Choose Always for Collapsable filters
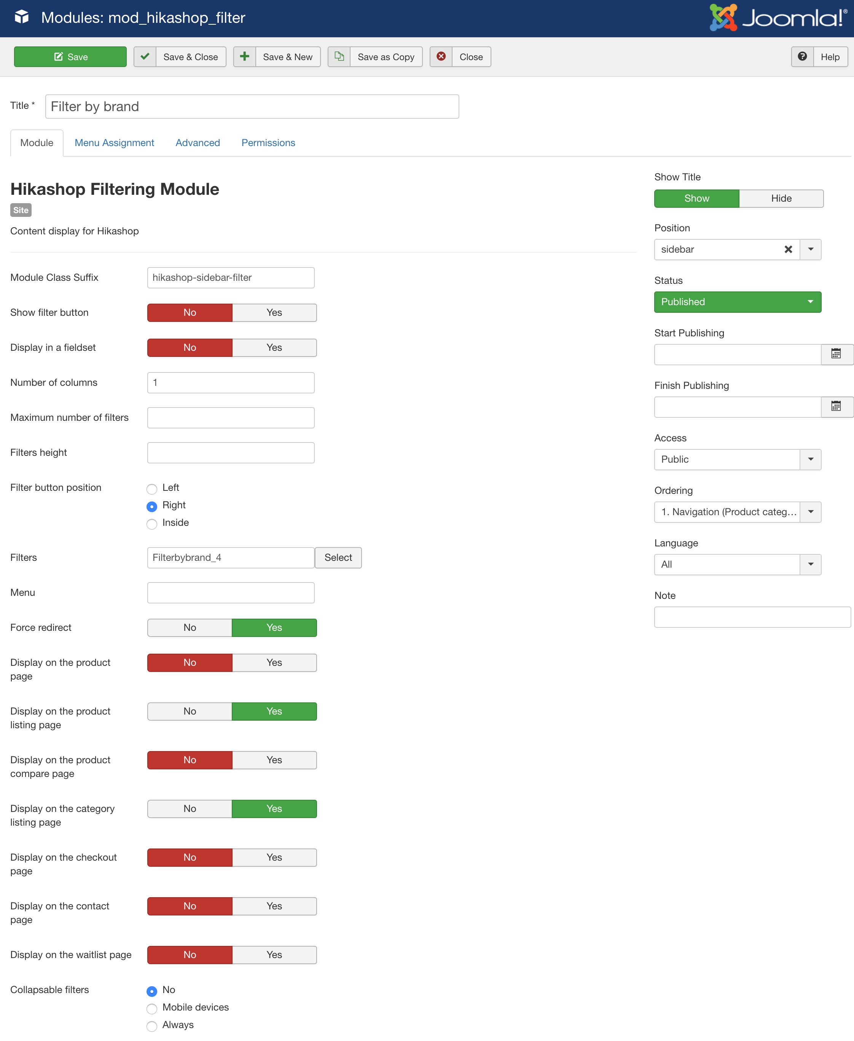This screenshot has height=1041, width=854. (152, 1026)
